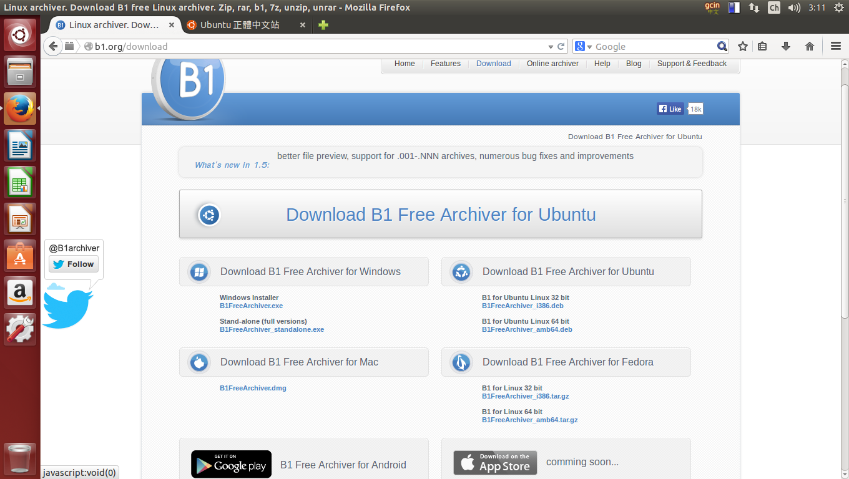Open the Support & Feedback menu item
The width and height of the screenshot is (849, 479).
pyautogui.click(x=692, y=64)
